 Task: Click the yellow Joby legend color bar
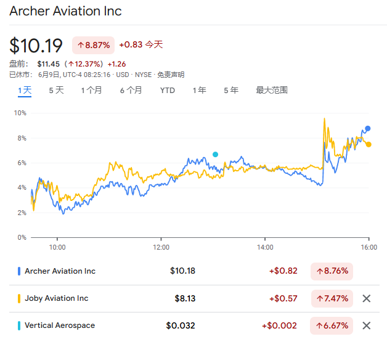19,298
